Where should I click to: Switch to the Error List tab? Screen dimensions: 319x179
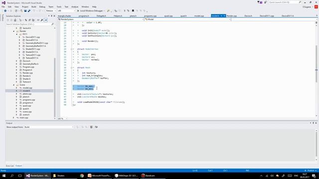coord(9,166)
